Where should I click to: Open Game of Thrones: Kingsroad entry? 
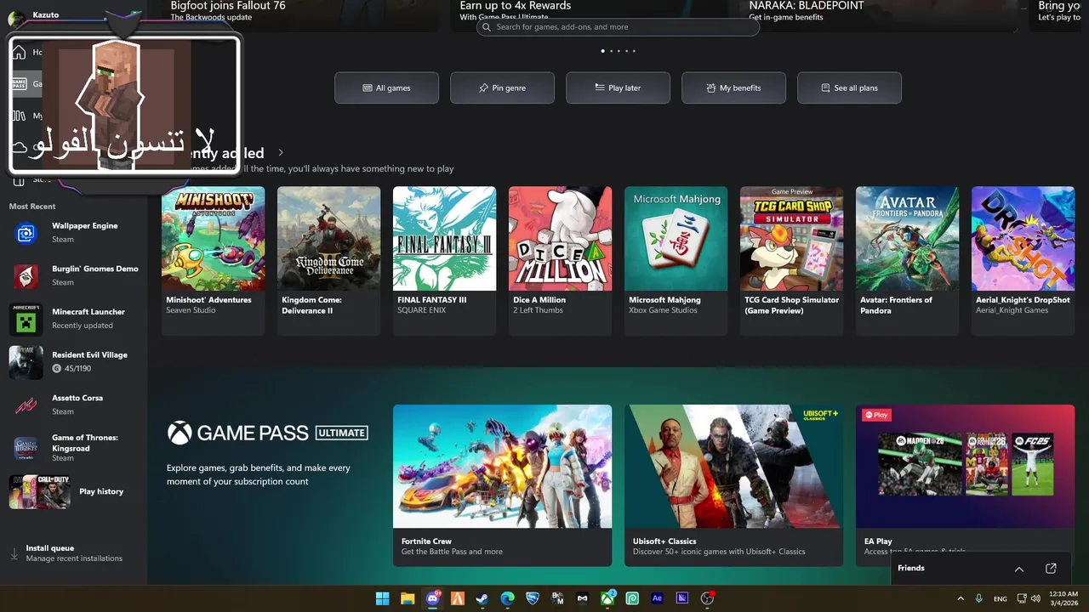(74, 448)
